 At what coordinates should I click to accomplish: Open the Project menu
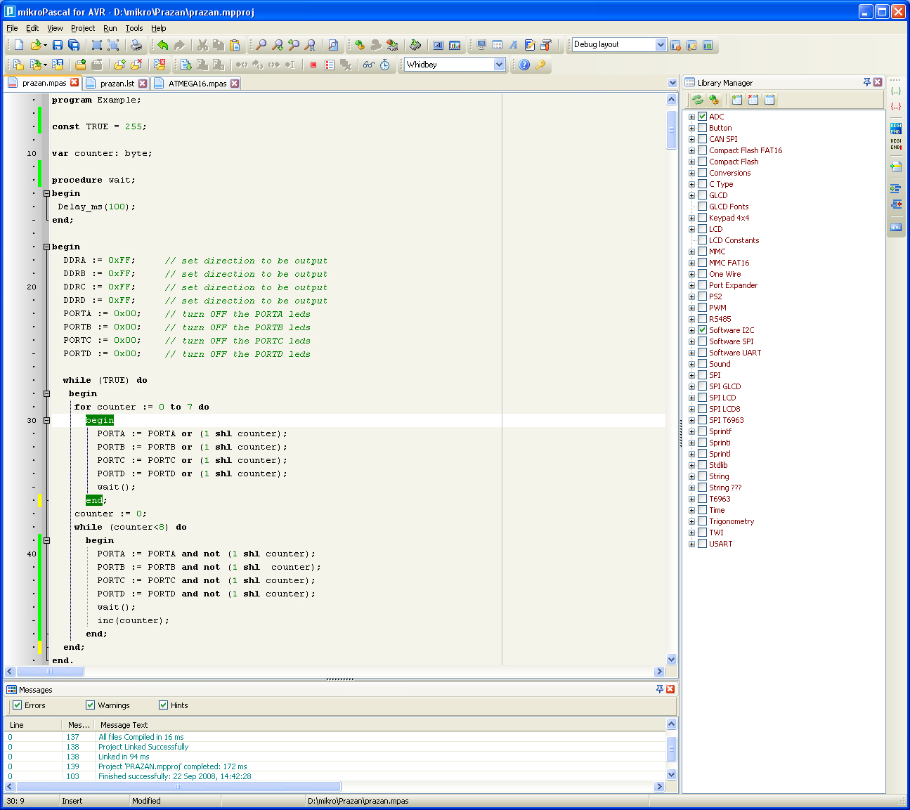(82, 28)
